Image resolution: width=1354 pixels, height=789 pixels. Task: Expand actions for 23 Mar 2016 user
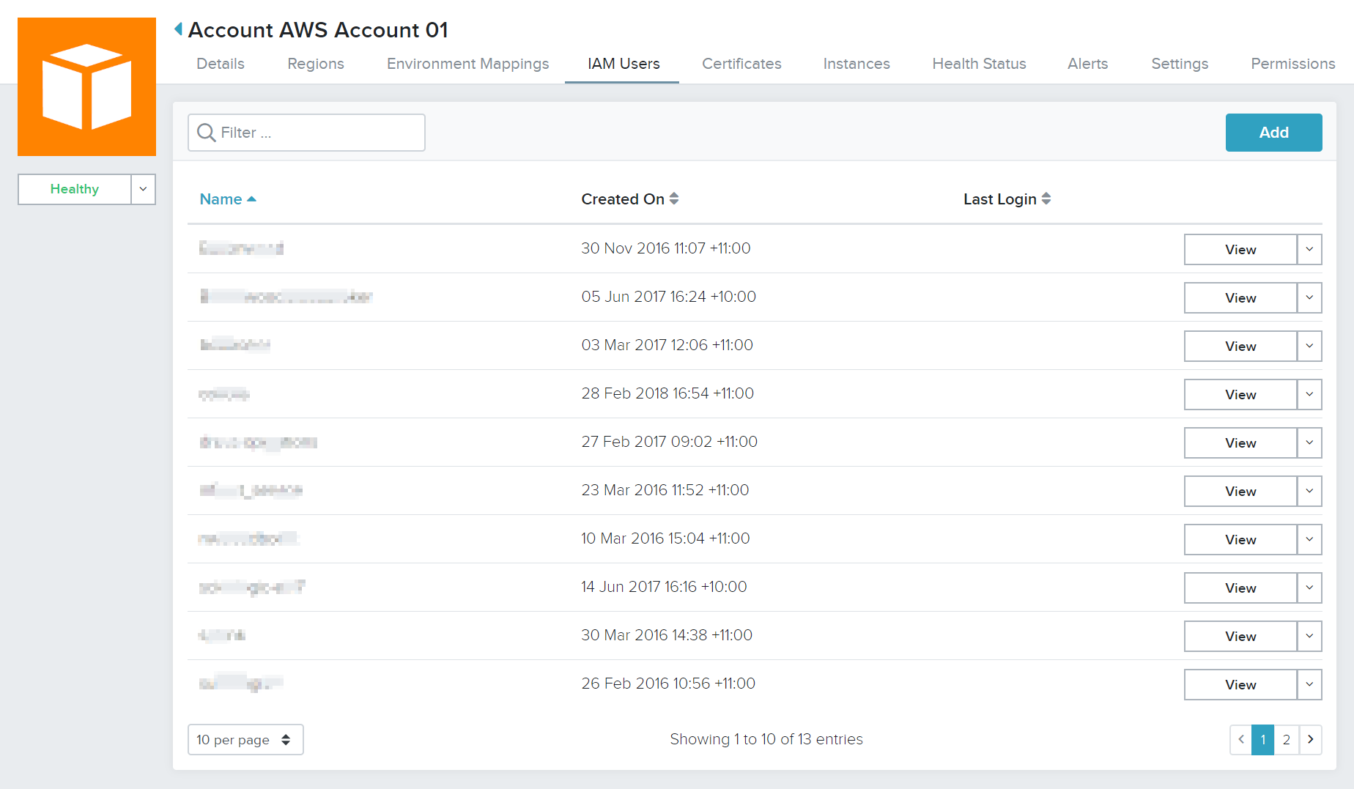point(1309,492)
